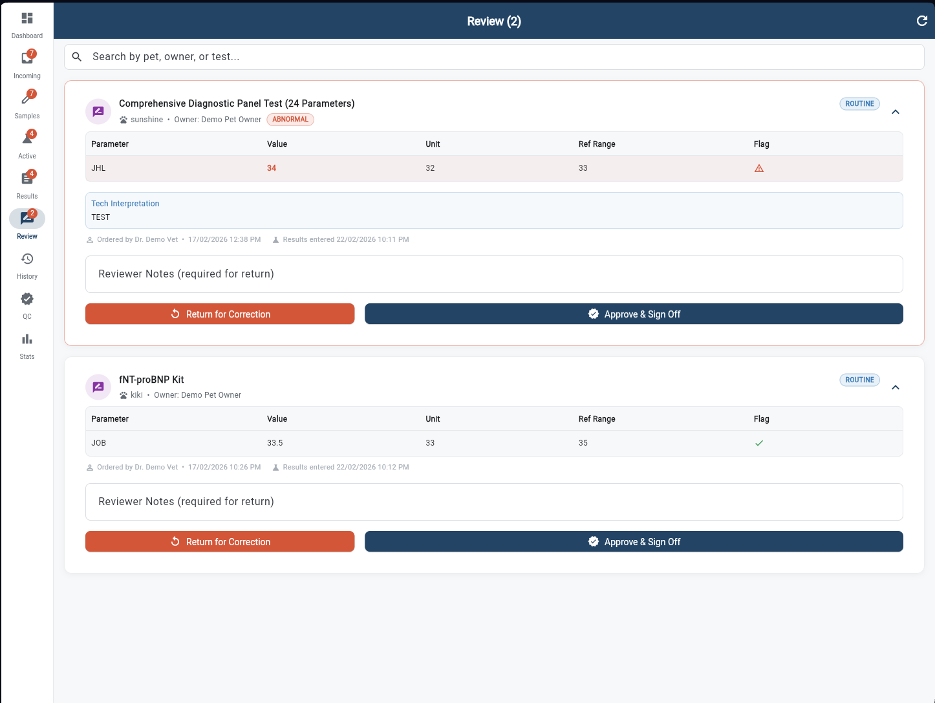Open the Results panel
Viewport: 935px width, 703px height.
point(27,182)
